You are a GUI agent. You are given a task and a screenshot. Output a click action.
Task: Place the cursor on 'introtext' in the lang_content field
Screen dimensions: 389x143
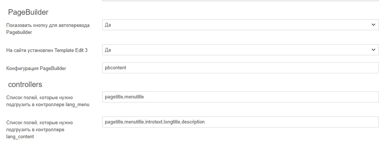(x=154, y=122)
